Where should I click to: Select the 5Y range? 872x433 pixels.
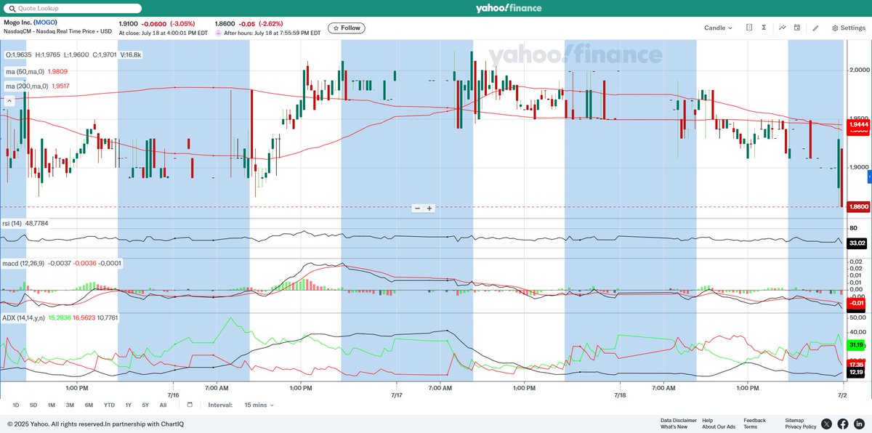[x=145, y=405]
